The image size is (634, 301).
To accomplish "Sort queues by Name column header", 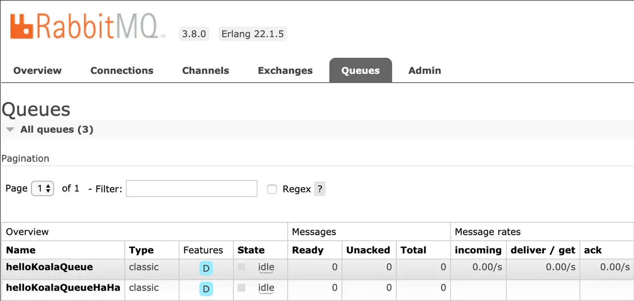I will tap(21, 250).
